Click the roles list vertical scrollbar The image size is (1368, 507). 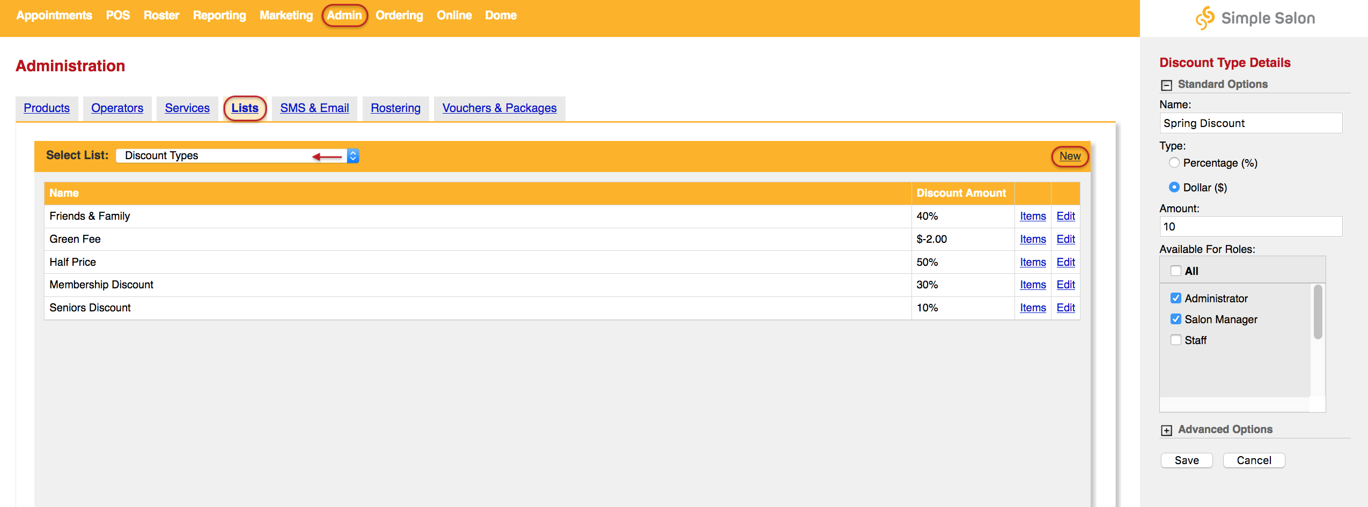click(x=1318, y=312)
